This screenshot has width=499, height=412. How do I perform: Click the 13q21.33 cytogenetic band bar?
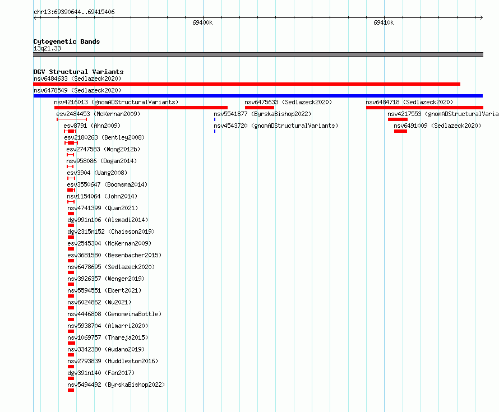(258, 54)
